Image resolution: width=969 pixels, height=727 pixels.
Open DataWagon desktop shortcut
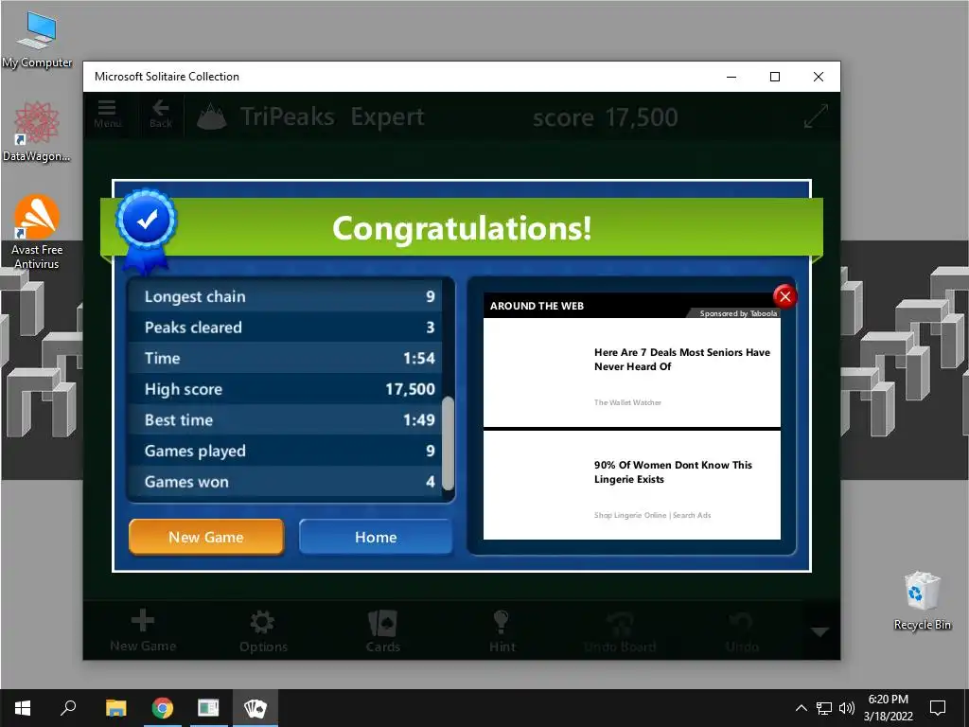click(37, 133)
